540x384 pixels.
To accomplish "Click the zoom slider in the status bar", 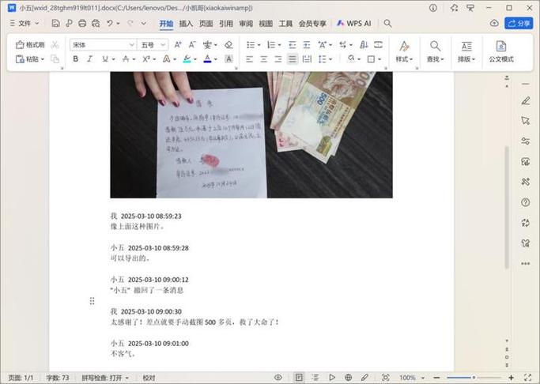I will pyautogui.click(x=474, y=378).
